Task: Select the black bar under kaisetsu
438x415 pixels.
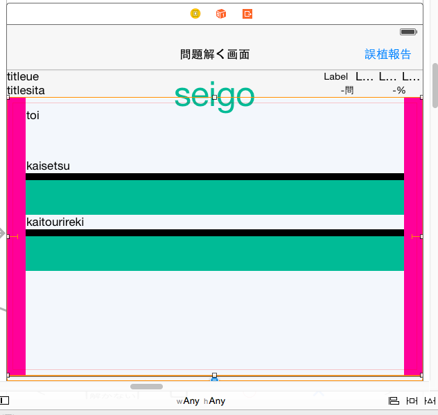Action: (215, 177)
